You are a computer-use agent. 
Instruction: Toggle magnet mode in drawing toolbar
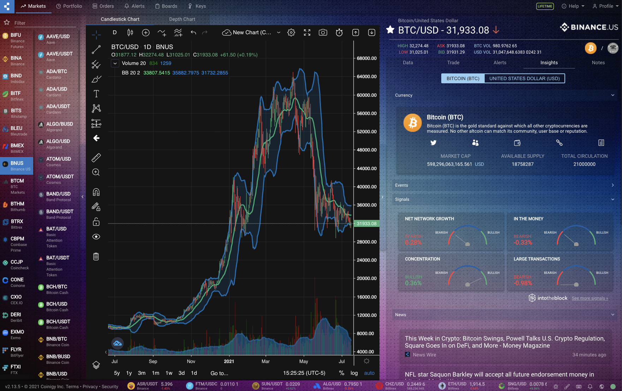[x=96, y=192]
